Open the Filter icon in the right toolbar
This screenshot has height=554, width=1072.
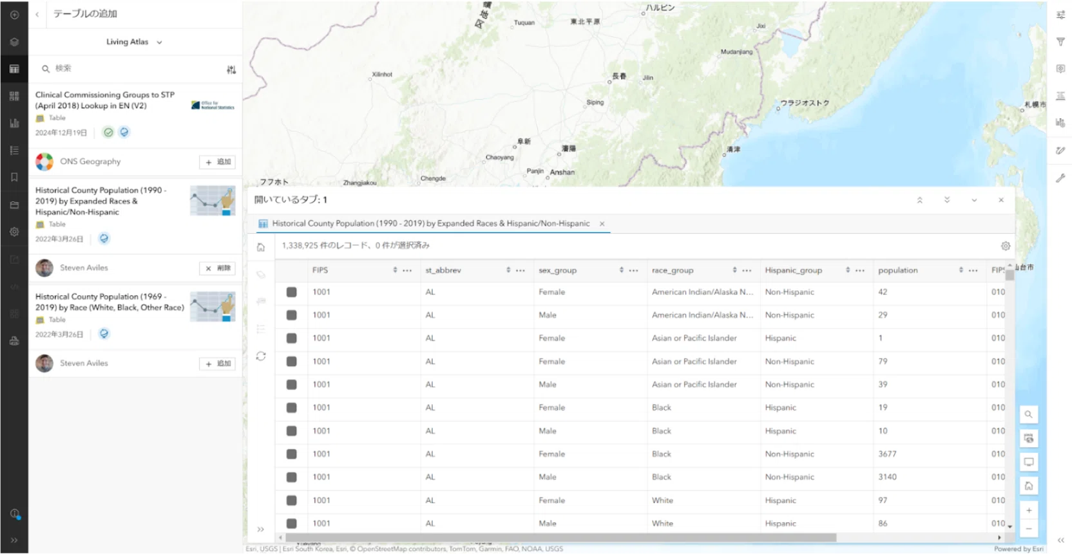pos(1060,42)
